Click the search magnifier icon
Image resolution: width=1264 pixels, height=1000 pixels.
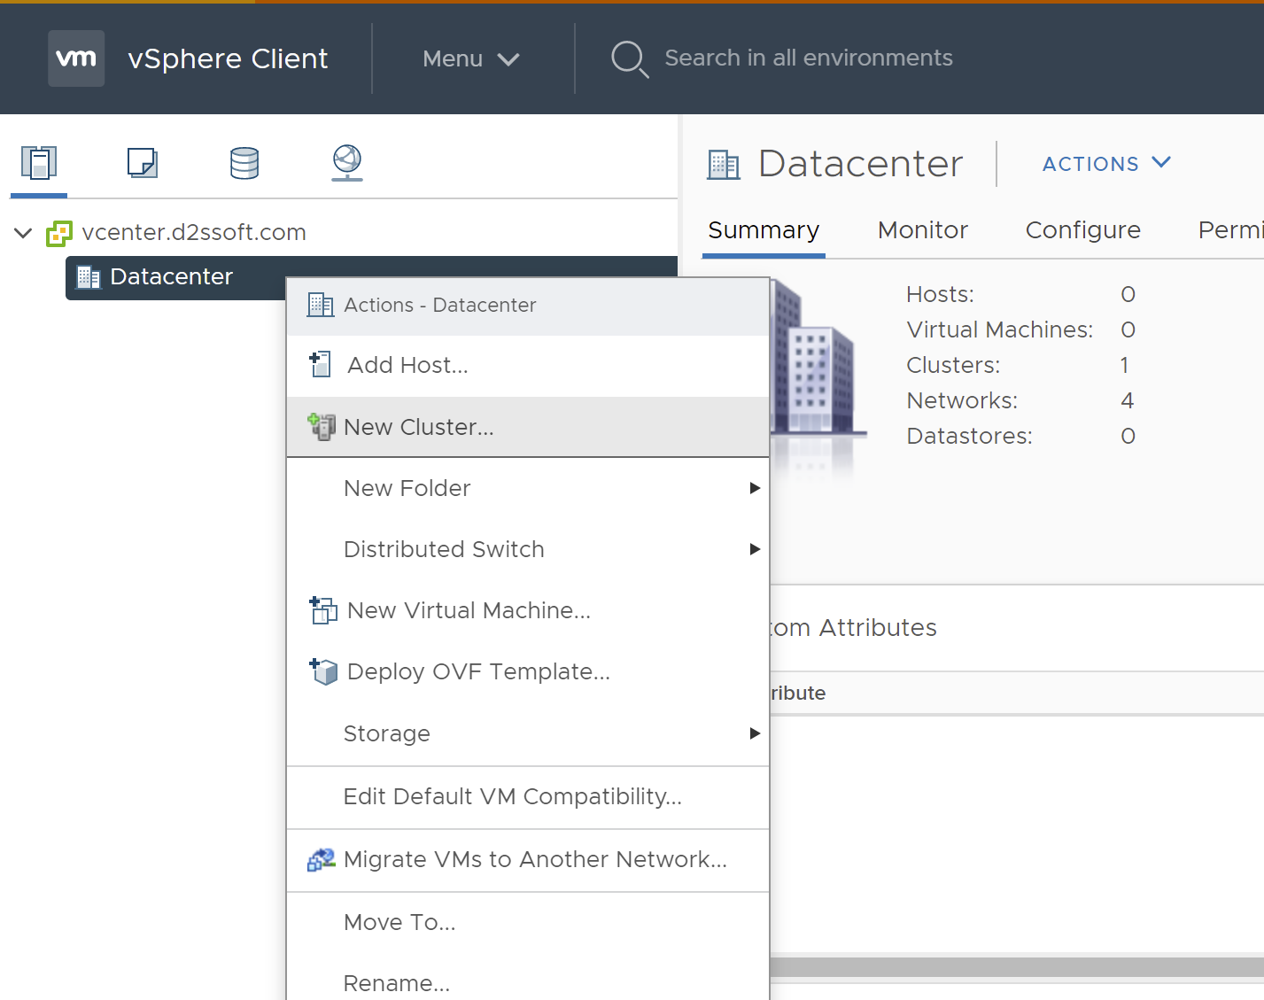(x=629, y=58)
